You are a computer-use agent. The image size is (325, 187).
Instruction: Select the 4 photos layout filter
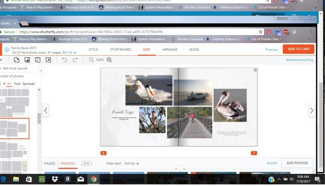point(4,84)
